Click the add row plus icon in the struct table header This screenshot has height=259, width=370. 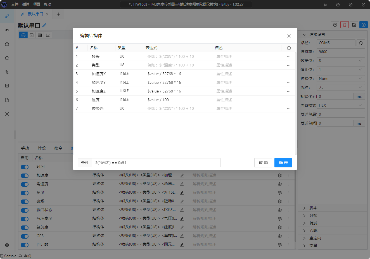[289, 48]
